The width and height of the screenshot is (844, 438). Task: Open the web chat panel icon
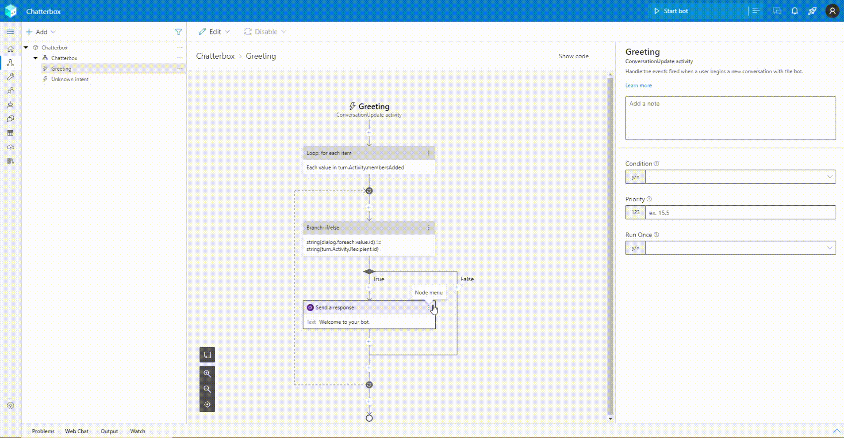(776, 11)
